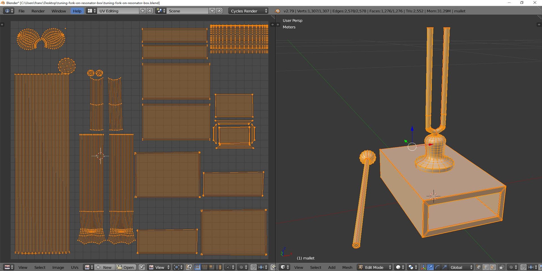Open the scene browser icon
Image resolution: width=542 pixels, height=271 pixels.
pyautogui.click(x=161, y=11)
